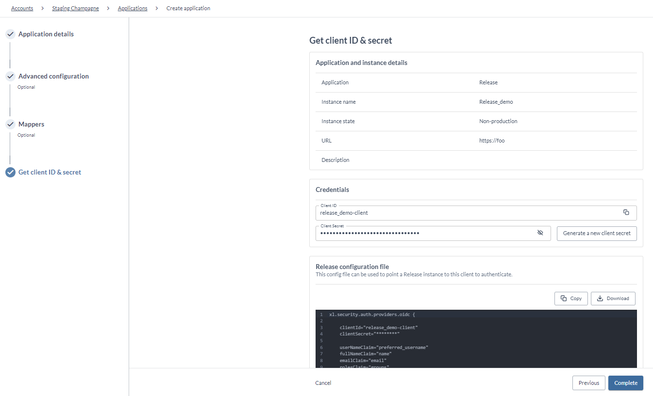Click inside the Client ID field
The image size is (653, 396).
pos(476,213)
